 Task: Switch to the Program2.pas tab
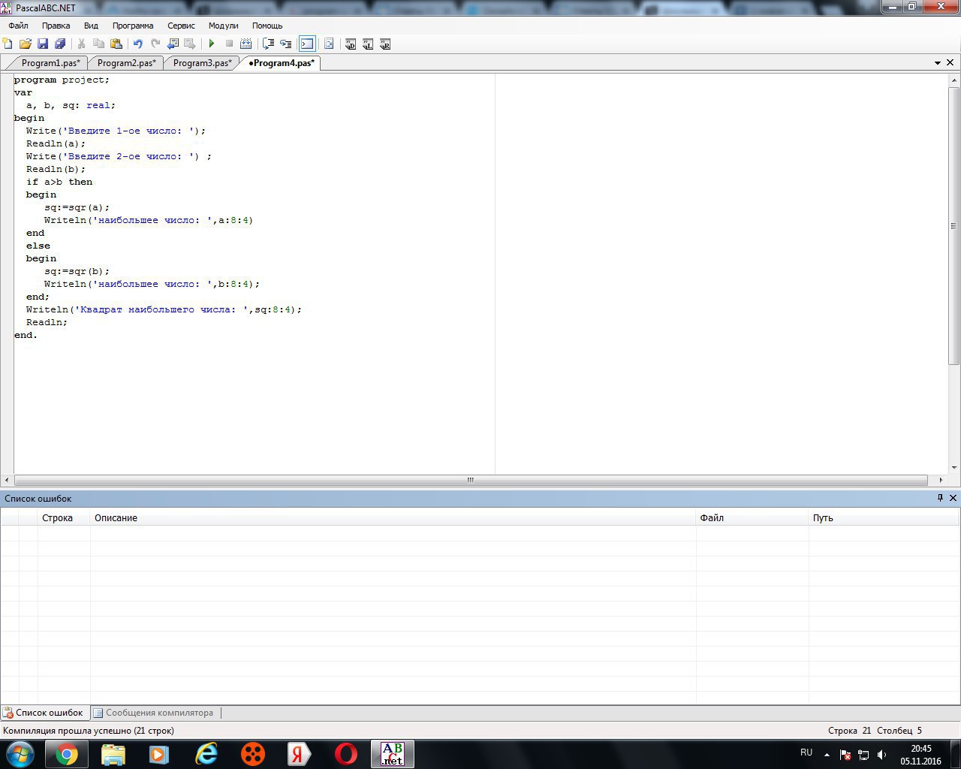[x=126, y=63]
